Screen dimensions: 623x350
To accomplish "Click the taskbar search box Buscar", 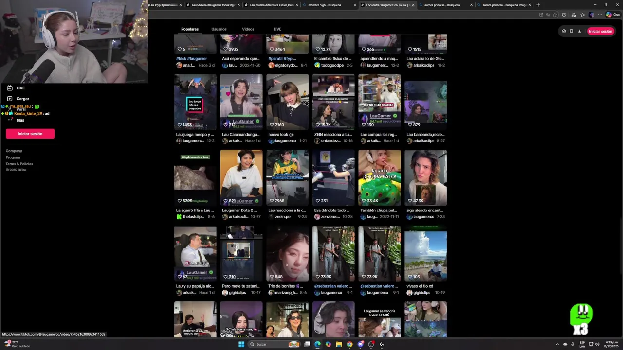I will coord(274,344).
